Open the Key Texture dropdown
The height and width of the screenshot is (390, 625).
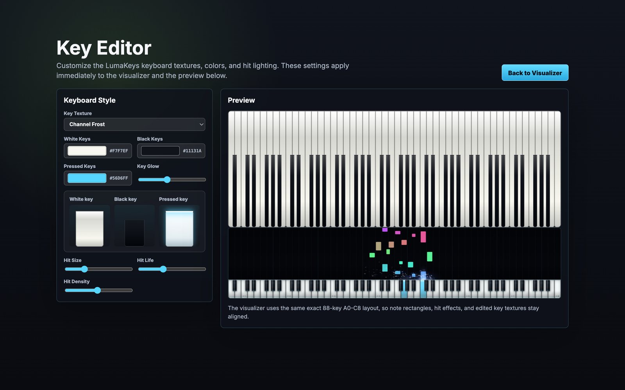(x=134, y=124)
